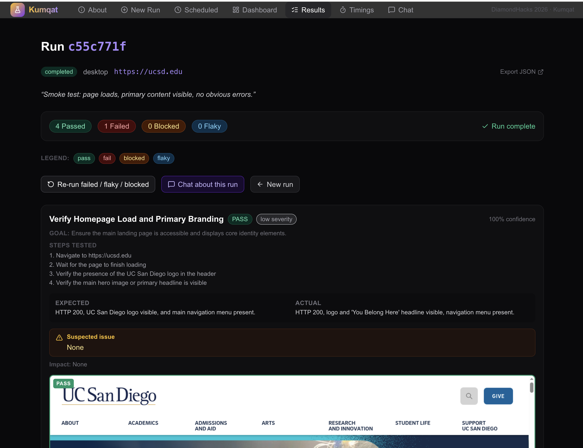Toggle the flaky legend filter

point(164,158)
